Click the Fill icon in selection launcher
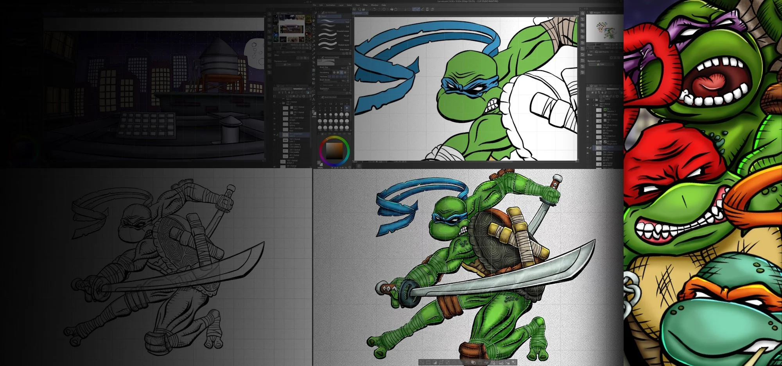782x366 pixels. tap(486, 362)
